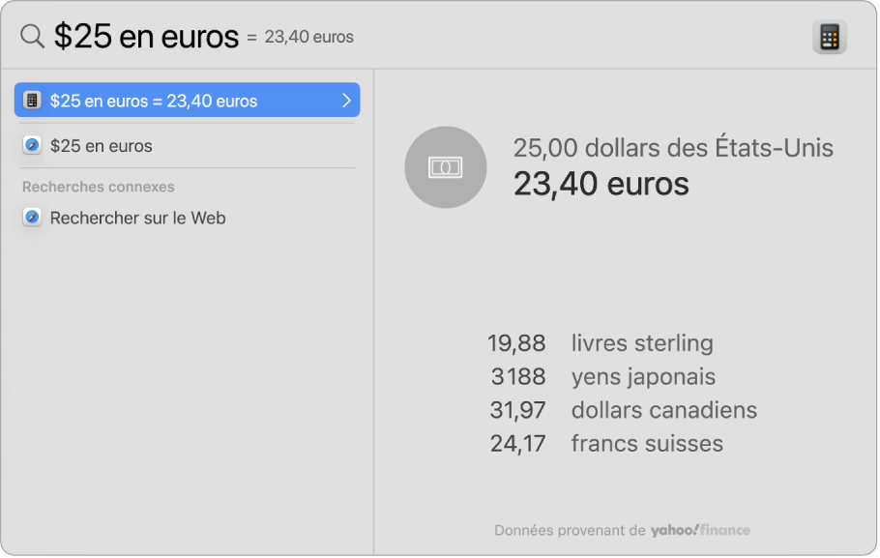880x558 pixels.
Task: Click '23,40 euros' in the conversion panel
Action: click(600, 185)
